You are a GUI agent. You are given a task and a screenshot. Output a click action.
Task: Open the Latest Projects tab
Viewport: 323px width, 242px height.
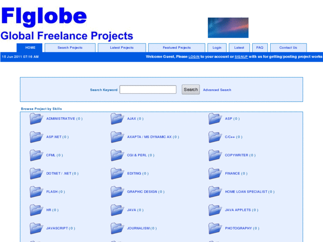(122, 48)
